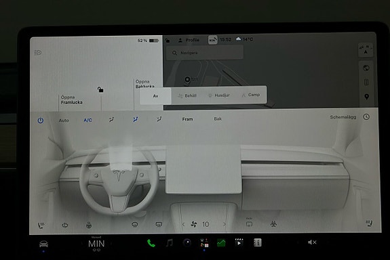This screenshot has width=390, height=260.
Task: Tap the 15:52 clock display
Action: (x=226, y=39)
